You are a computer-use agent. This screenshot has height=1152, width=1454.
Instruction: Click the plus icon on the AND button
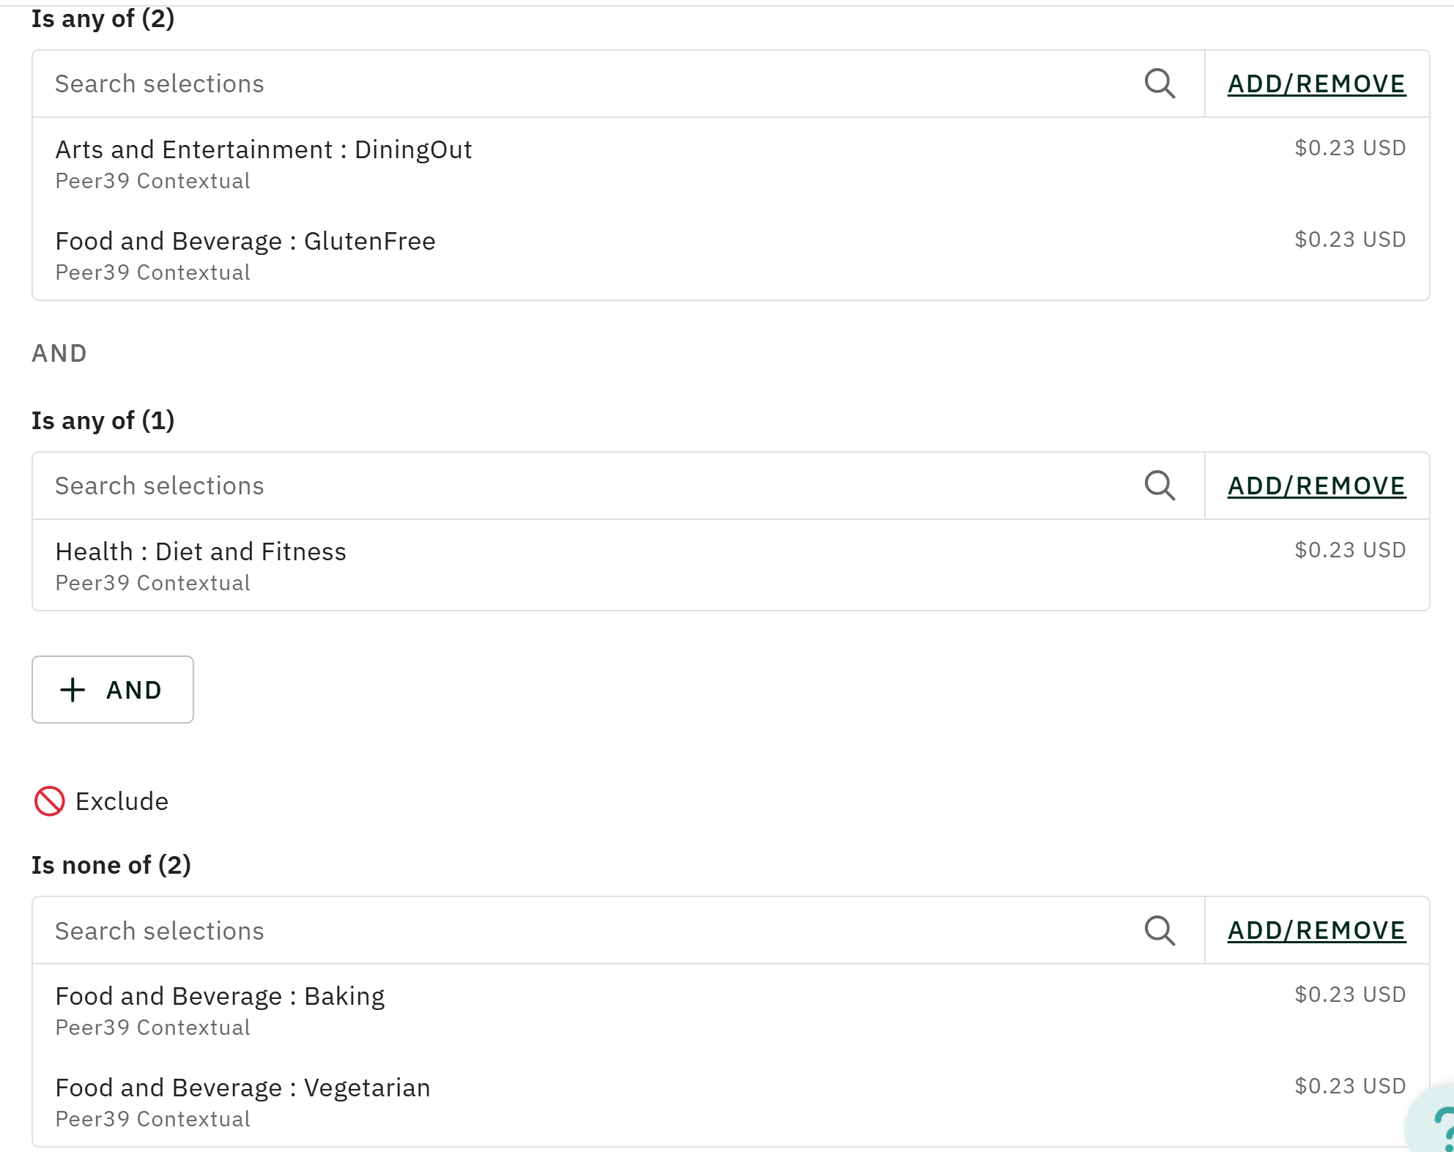[x=73, y=690]
